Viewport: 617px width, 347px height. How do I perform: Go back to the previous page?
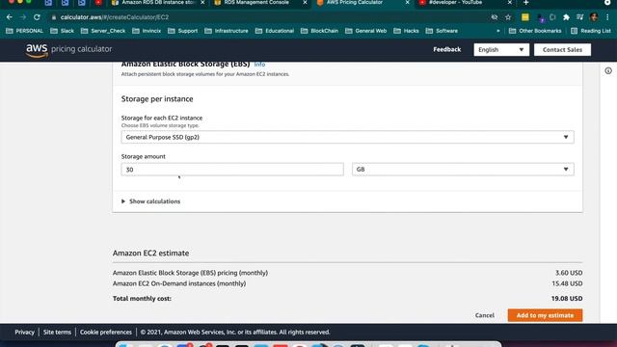point(10,17)
